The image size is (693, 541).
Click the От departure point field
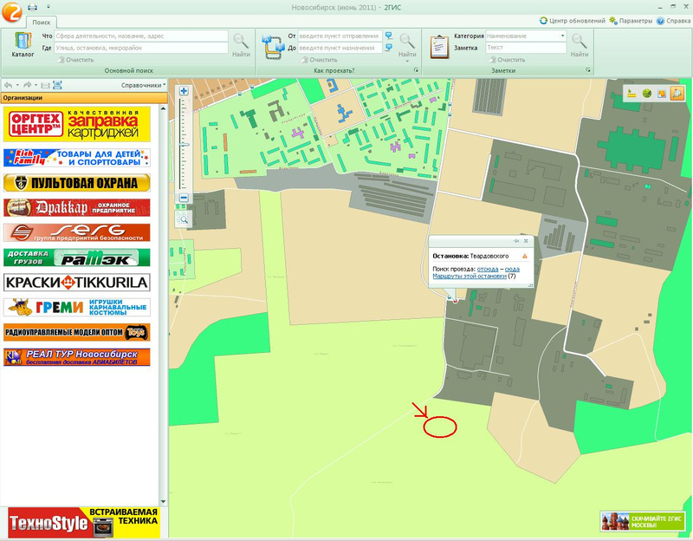pos(340,36)
